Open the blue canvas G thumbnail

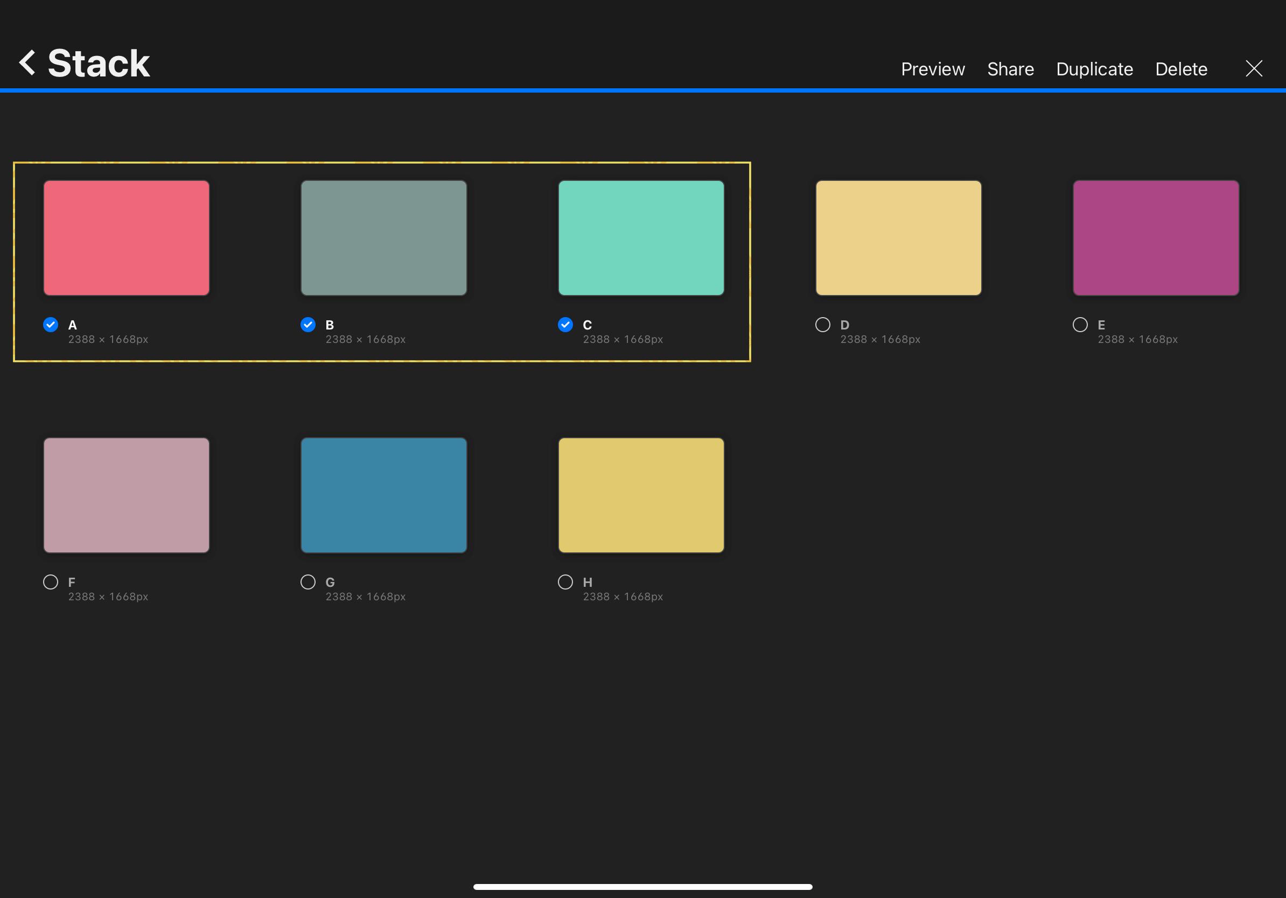(383, 495)
